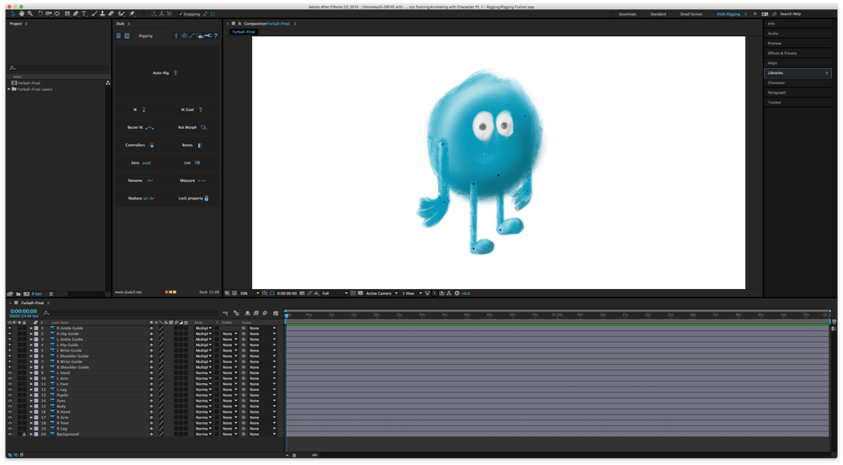The image size is (843, 465).
Task: Toggle visibility of R Ankle Guide layer
Action: click(x=9, y=328)
